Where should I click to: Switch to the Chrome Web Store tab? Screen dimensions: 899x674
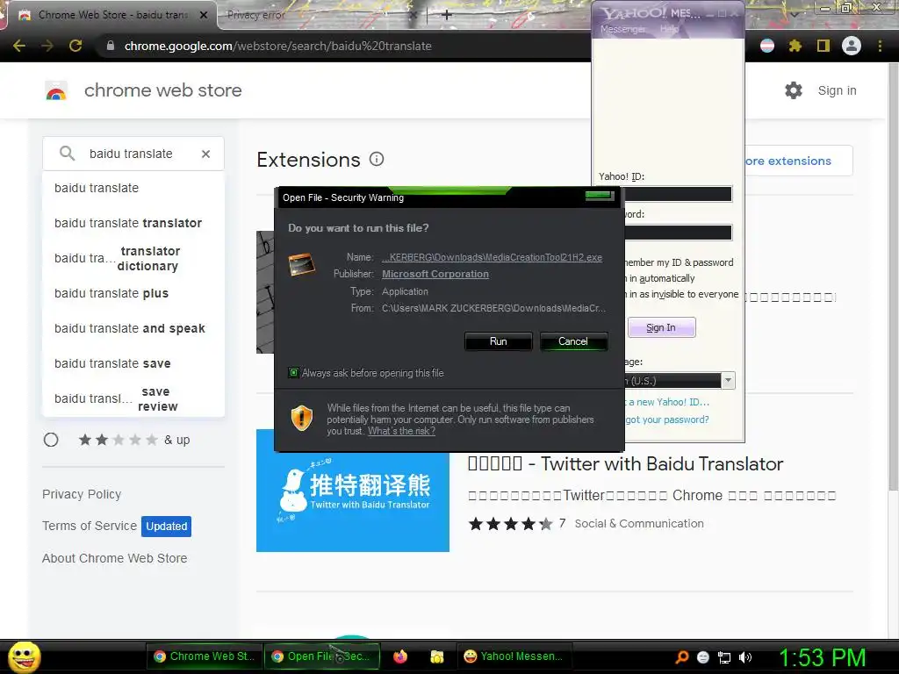tap(112, 15)
